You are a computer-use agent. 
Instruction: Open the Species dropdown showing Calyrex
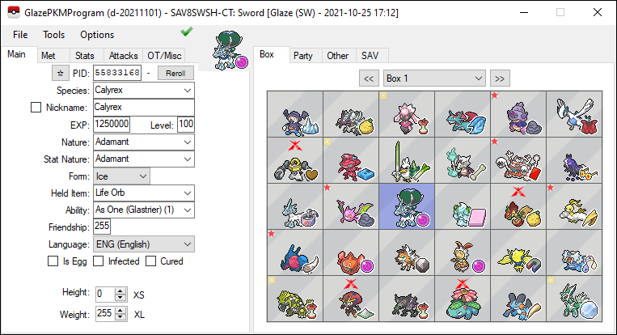pyautogui.click(x=144, y=91)
